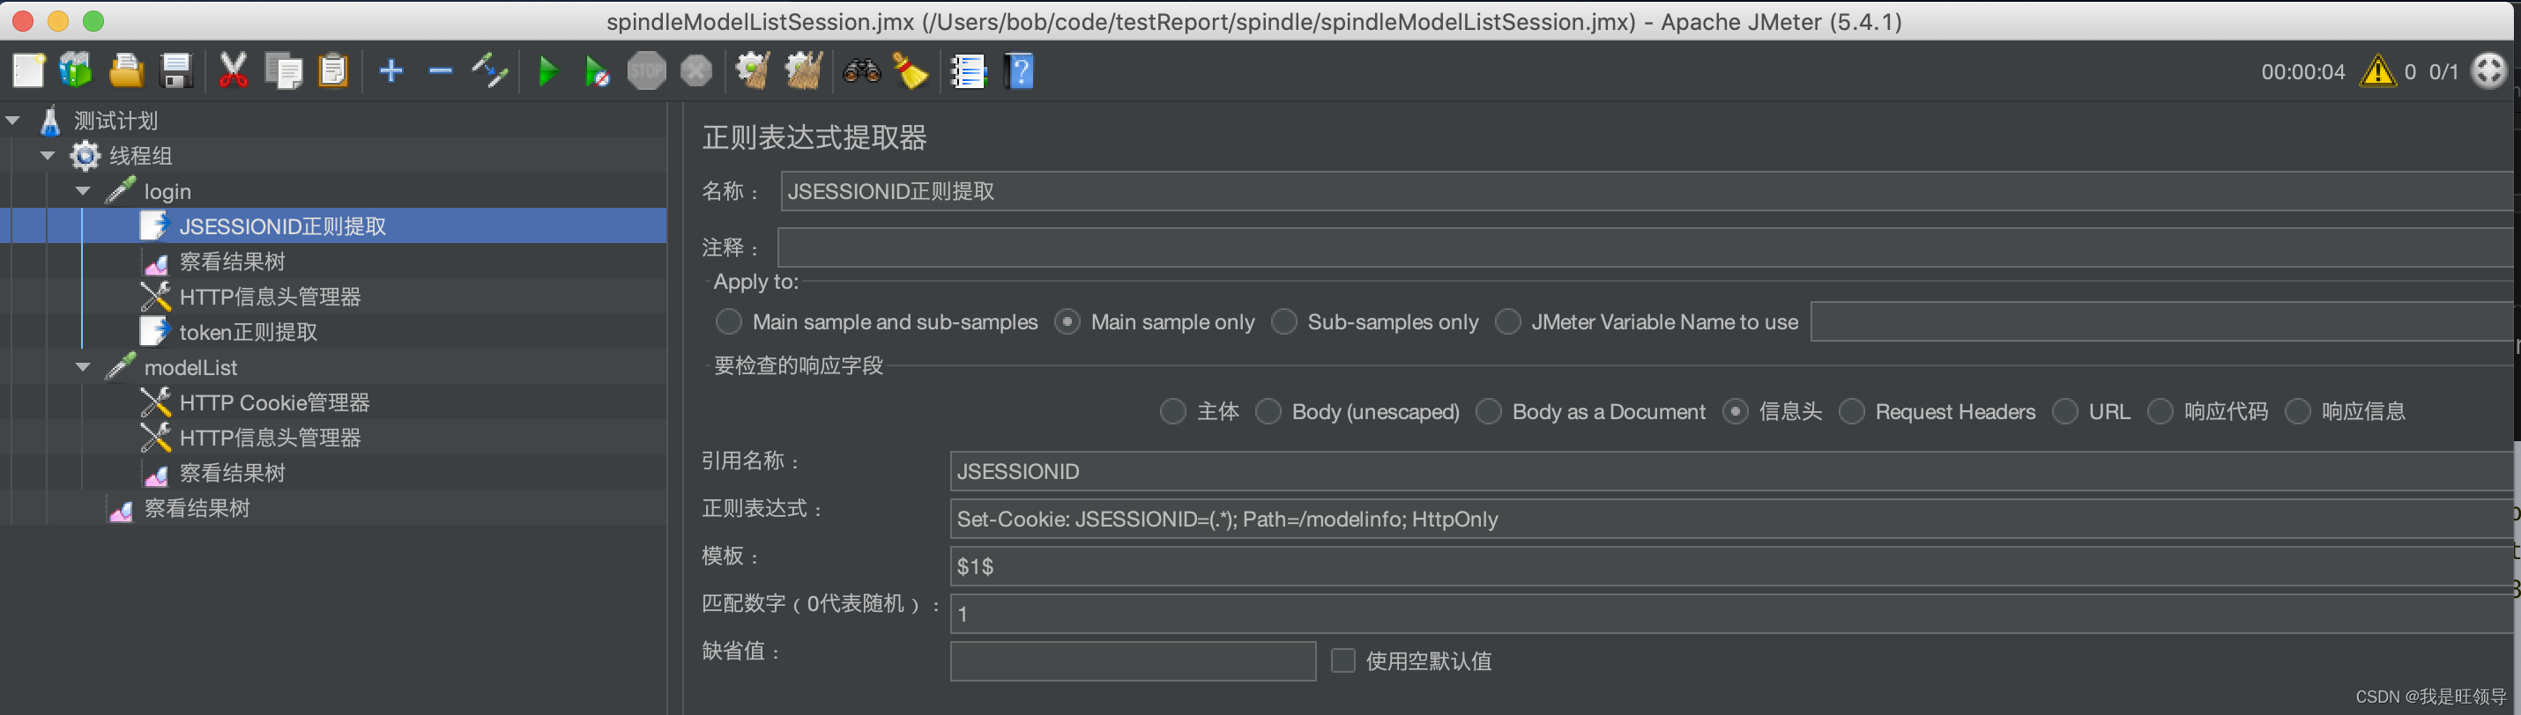Click the warning triangle error counter
The width and height of the screenshot is (2521, 715).
(x=2378, y=71)
